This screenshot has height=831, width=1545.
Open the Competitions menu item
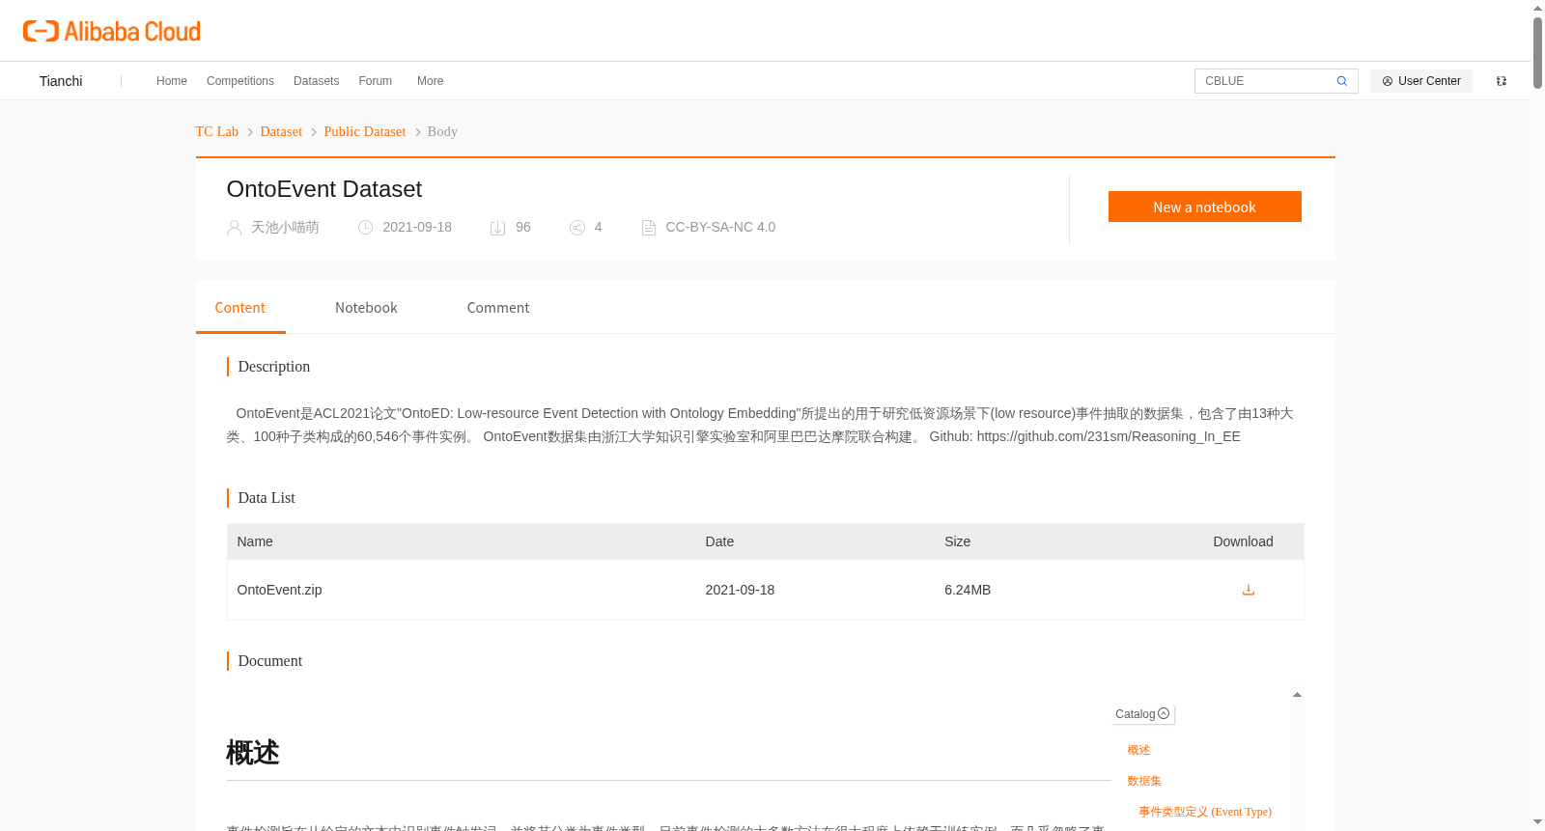pos(240,81)
